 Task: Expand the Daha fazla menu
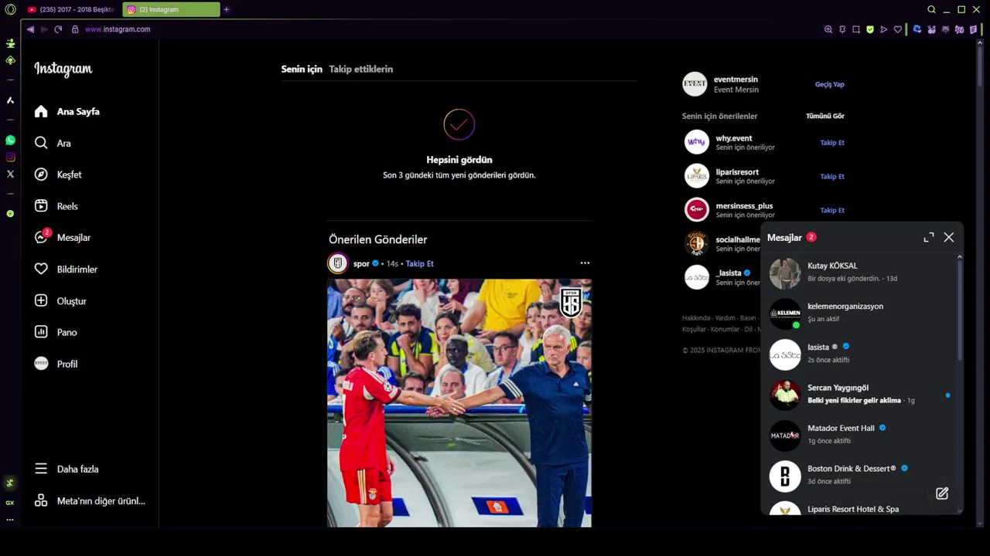(x=67, y=469)
